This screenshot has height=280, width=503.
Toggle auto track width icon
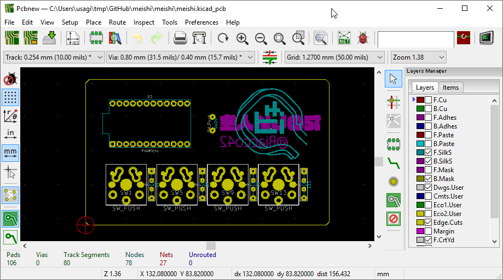click(x=269, y=57)
